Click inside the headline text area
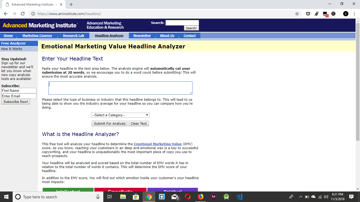 tap(120, 88)
